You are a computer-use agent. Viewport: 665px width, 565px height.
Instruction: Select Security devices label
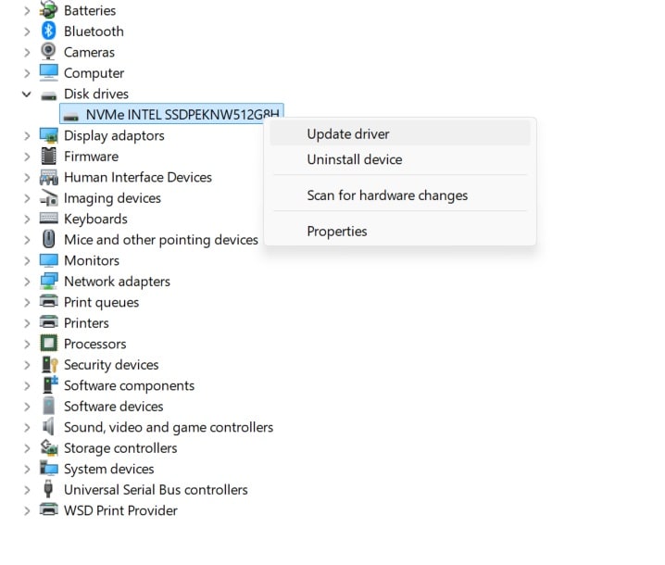click(x=111, y=365)
